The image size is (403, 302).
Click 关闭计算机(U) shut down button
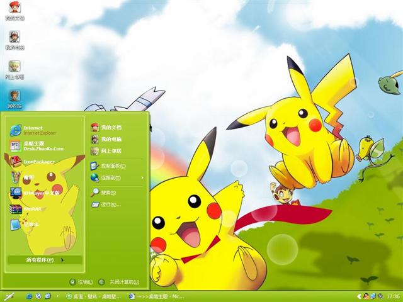pos(119,282)
